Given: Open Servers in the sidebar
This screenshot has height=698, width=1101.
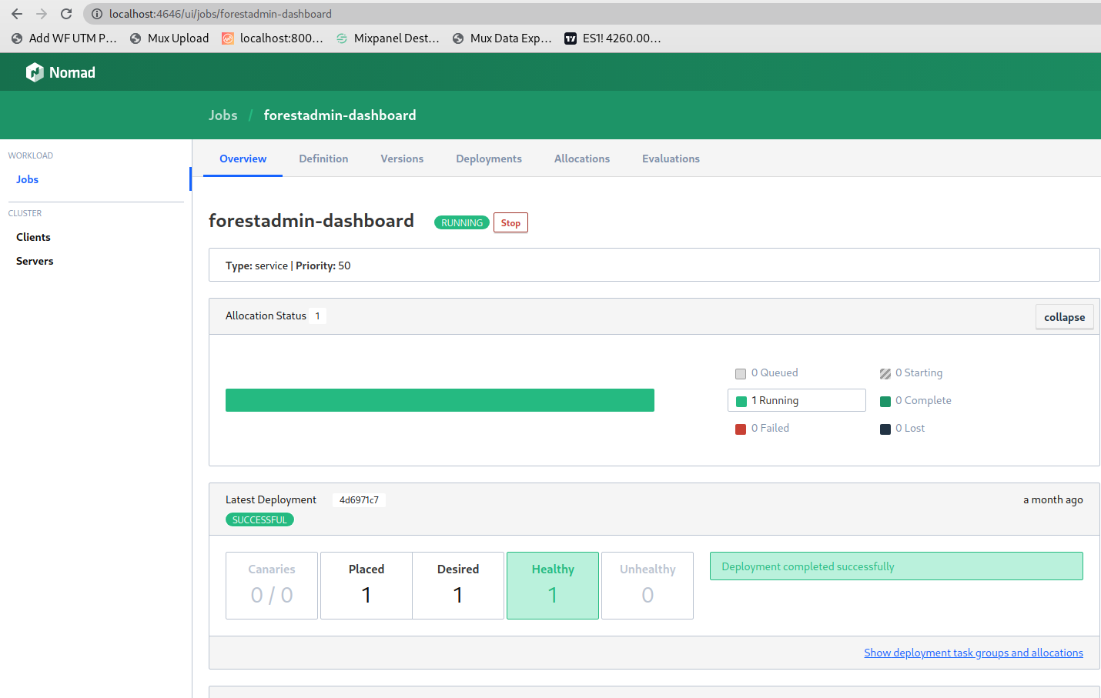Looking at the screenshot, I should pyautogui.click(x=35, y=261).
